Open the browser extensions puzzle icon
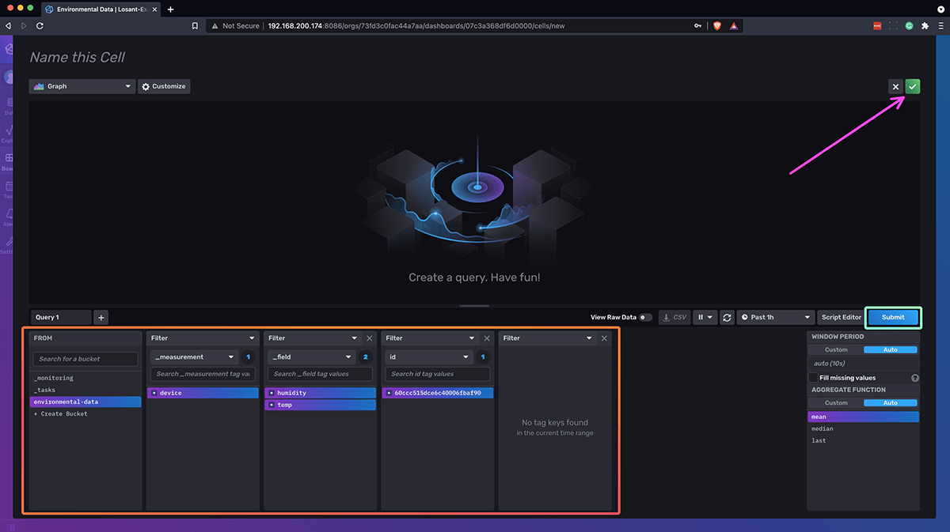This screenshot has height=532, width=950. pyautogui.click(x=925, y=25)
